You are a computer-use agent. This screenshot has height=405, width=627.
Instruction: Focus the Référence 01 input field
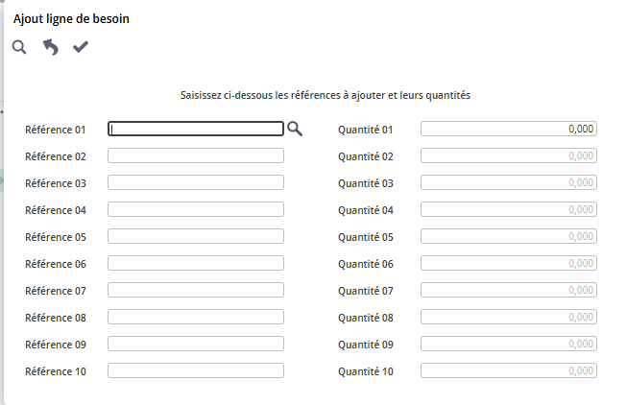(196, 129)
